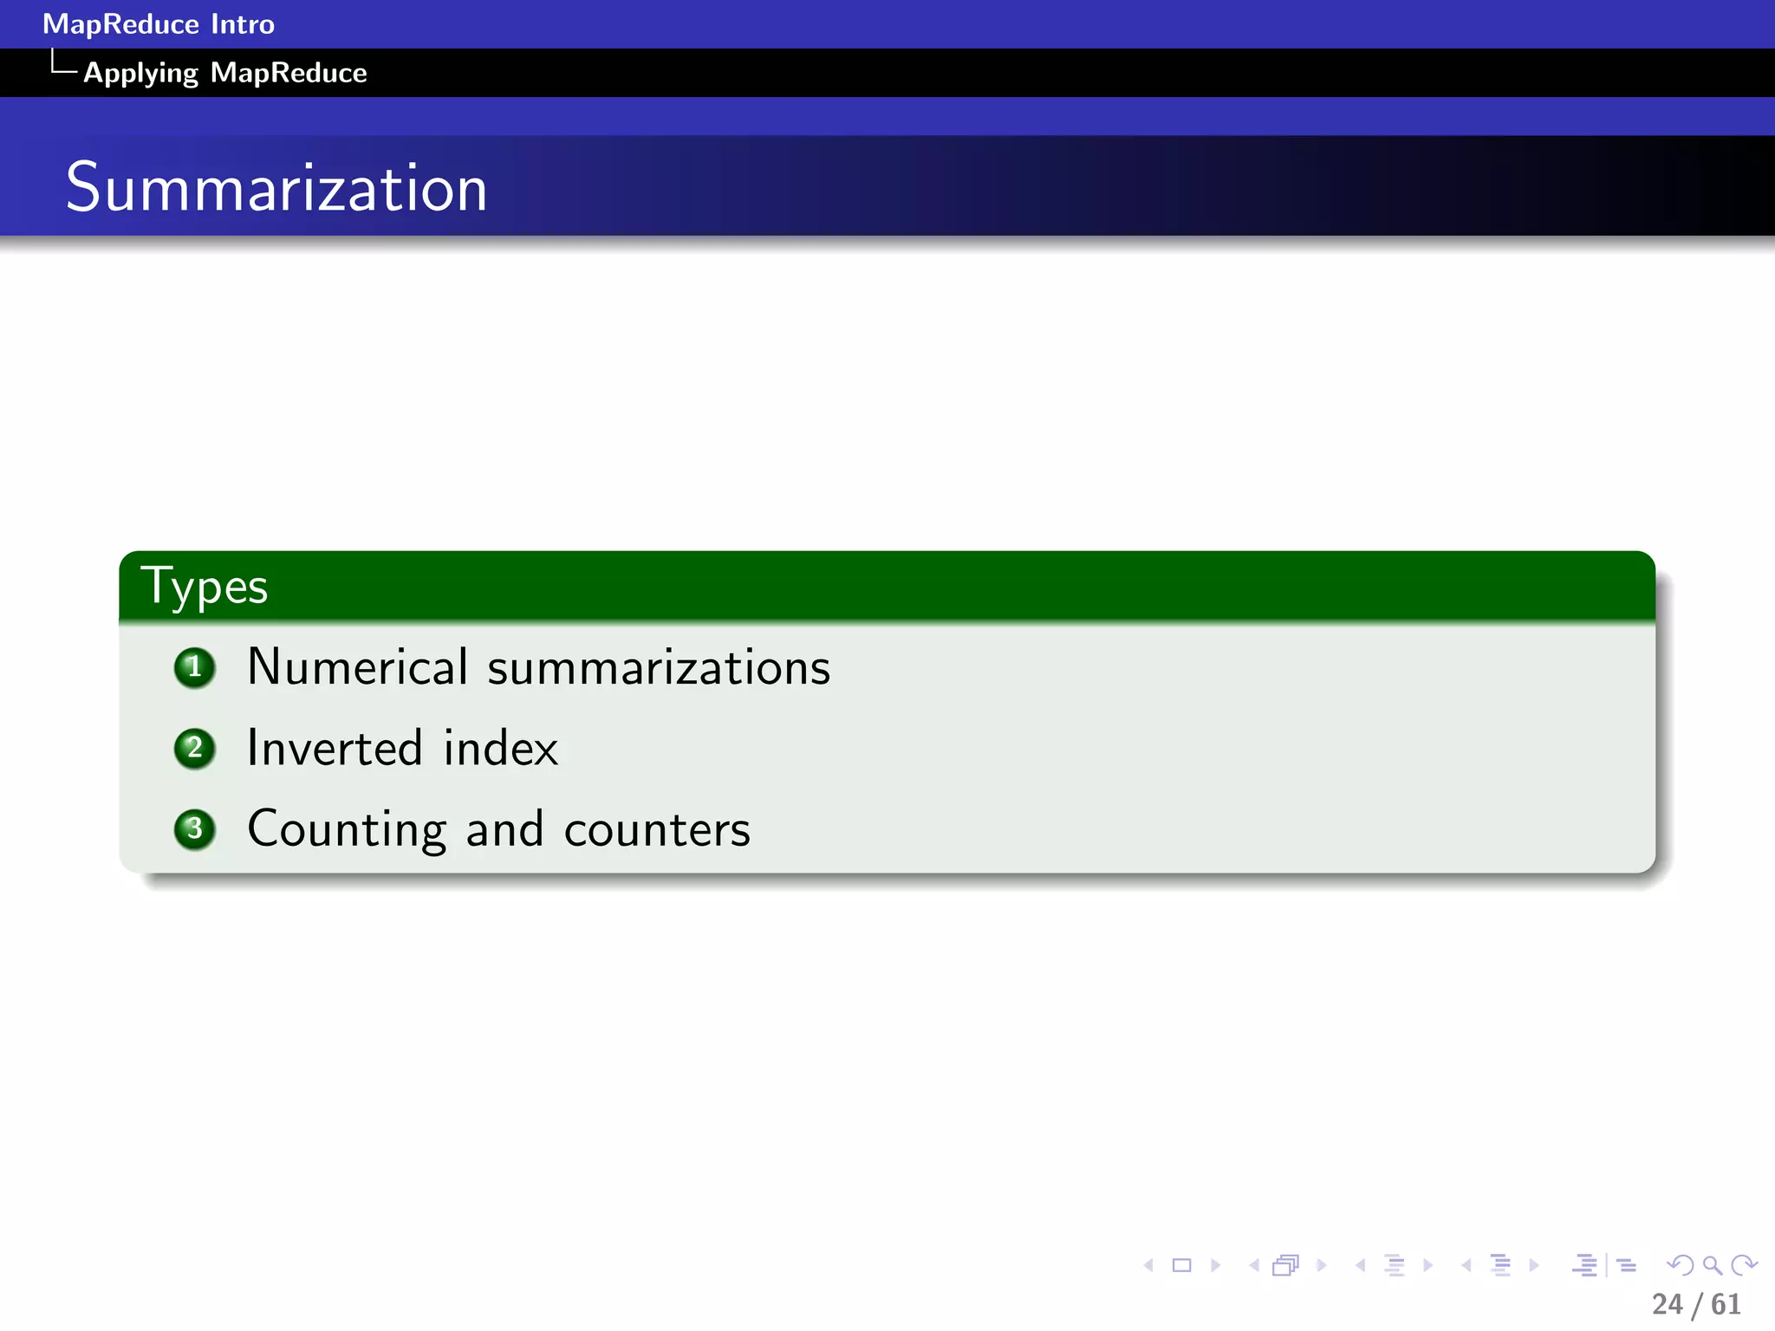1775x1331 pixels.
Task: Click the 'Applying MapReduce' subsection header
Action: pyautogui.click(x=225, y=73)
